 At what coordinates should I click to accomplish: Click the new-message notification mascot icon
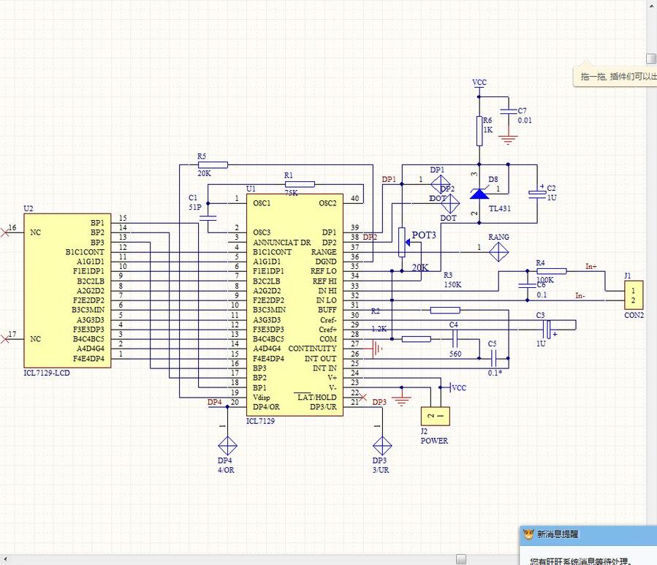pos(529,534)
